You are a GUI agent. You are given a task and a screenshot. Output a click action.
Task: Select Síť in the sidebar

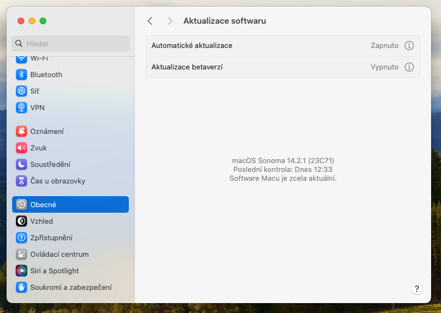tap(35, 91)
